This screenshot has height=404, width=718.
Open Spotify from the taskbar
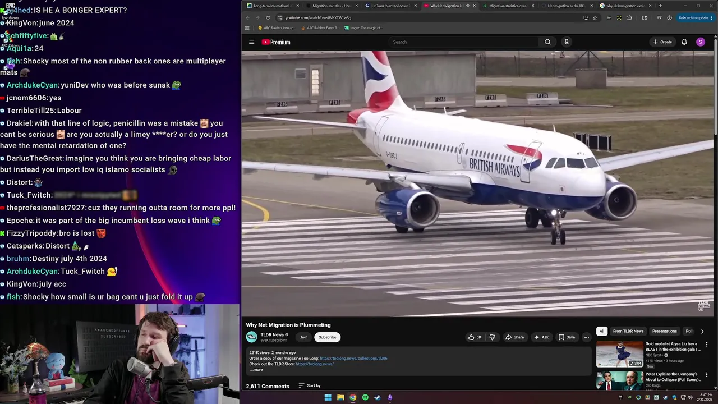(x=365, y=397)
